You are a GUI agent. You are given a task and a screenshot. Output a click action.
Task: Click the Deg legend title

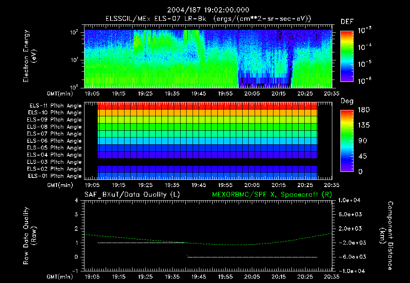(347, 101)
